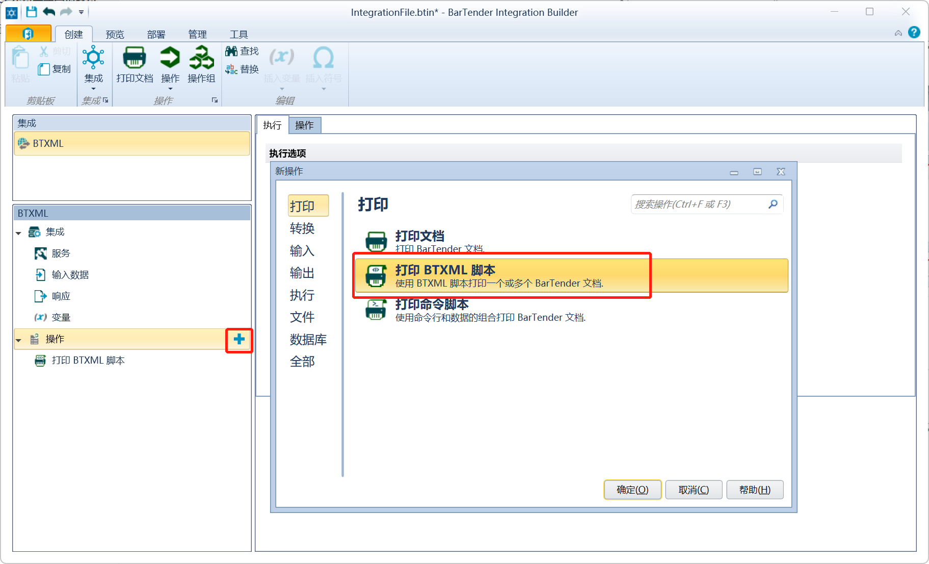
Task: Click the Redo arrow in title bar
Action: tap(66, 12)
